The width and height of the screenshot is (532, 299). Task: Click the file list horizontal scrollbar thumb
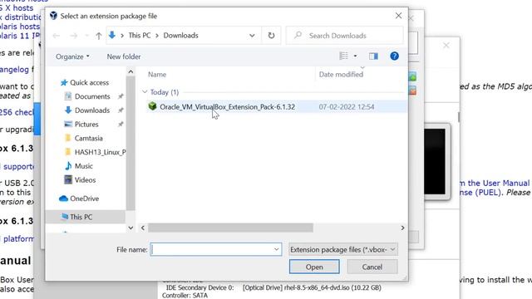coord(230,228)
